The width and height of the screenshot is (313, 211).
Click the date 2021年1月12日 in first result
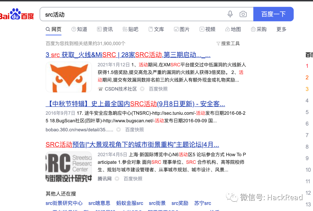click(113, 65)
